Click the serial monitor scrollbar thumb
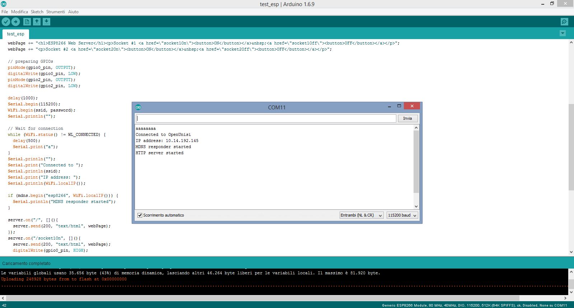Image resolution: width=574 pixels, height=308 pixels. coord(416,162)
